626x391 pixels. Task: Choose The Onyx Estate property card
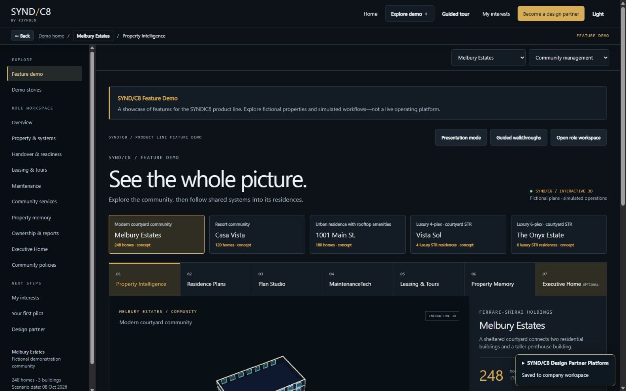(x=559, y=234)
